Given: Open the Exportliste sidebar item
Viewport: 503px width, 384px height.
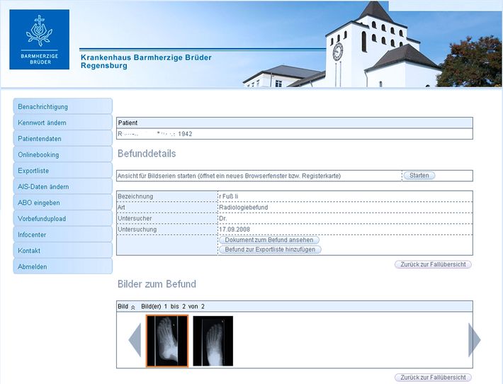Looking at the screenshot, I should click(x=62, y=171).
